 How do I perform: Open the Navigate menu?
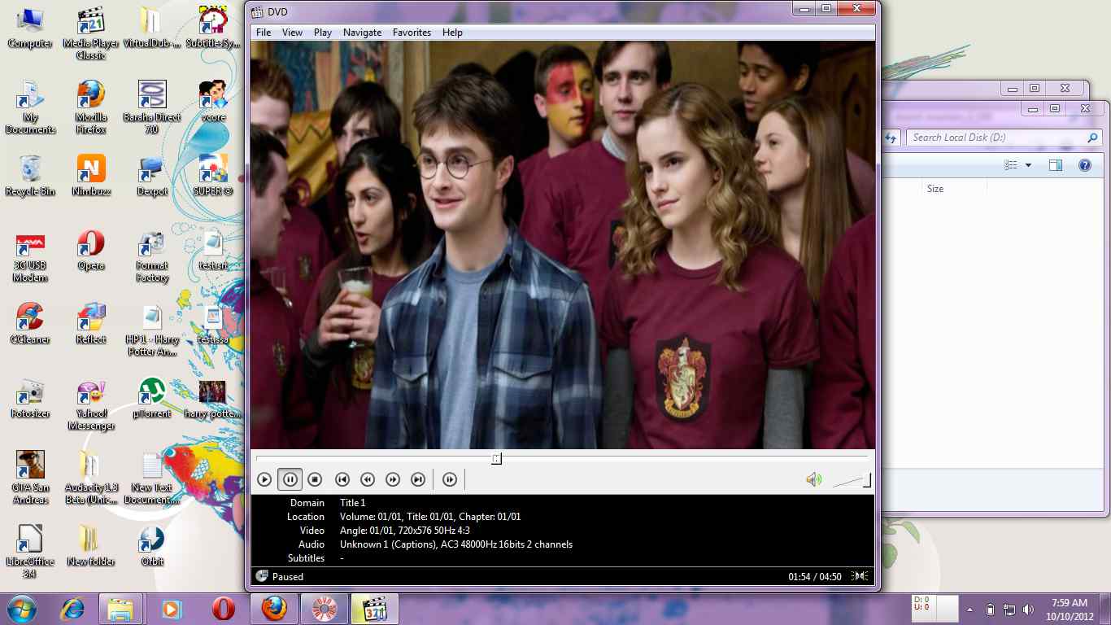(362, 33)
